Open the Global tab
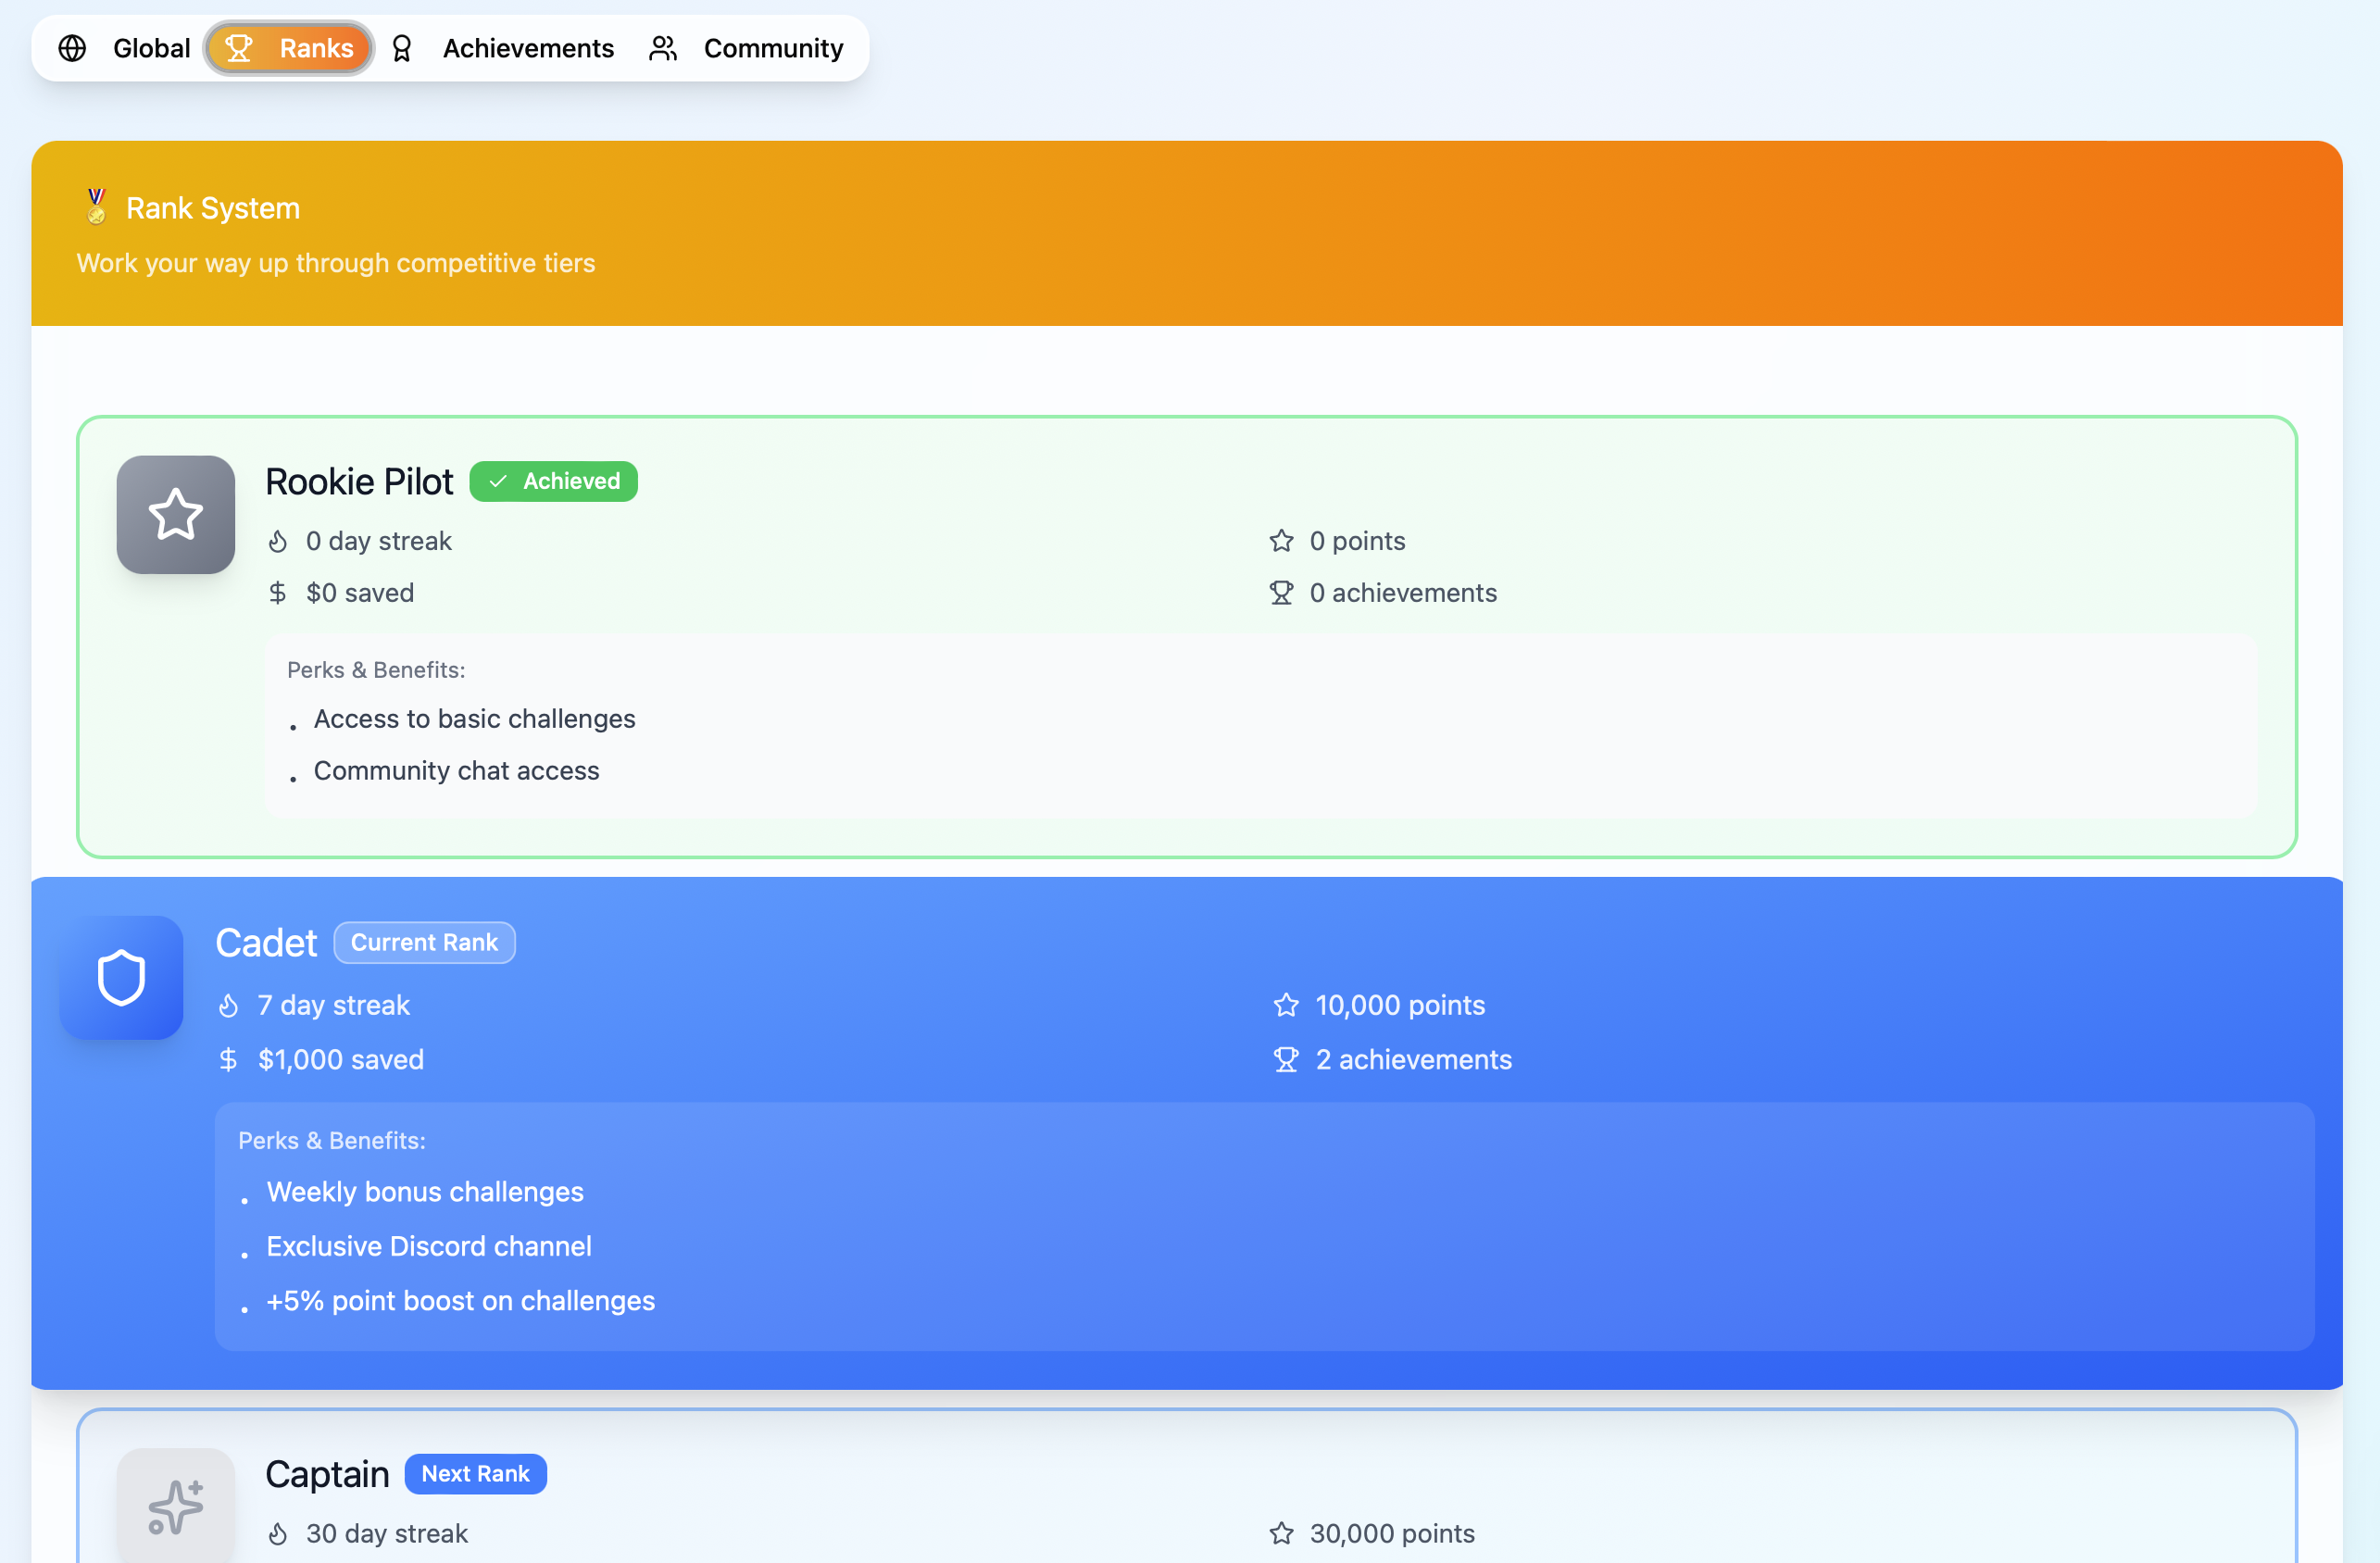The height and width of the screenshot is (1563, 2380). [x=151, y=48]
